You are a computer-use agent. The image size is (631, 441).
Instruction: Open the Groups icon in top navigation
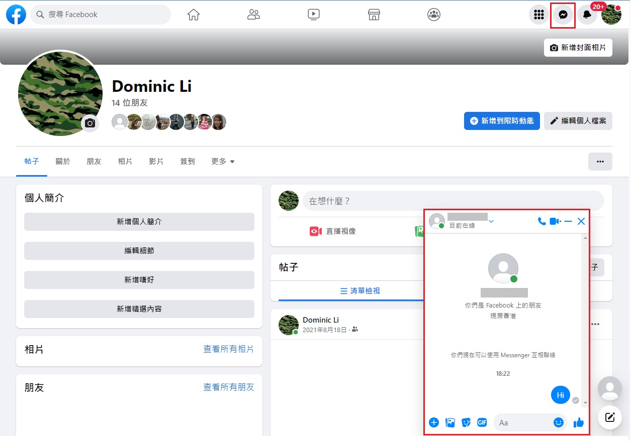pos(434,15)
